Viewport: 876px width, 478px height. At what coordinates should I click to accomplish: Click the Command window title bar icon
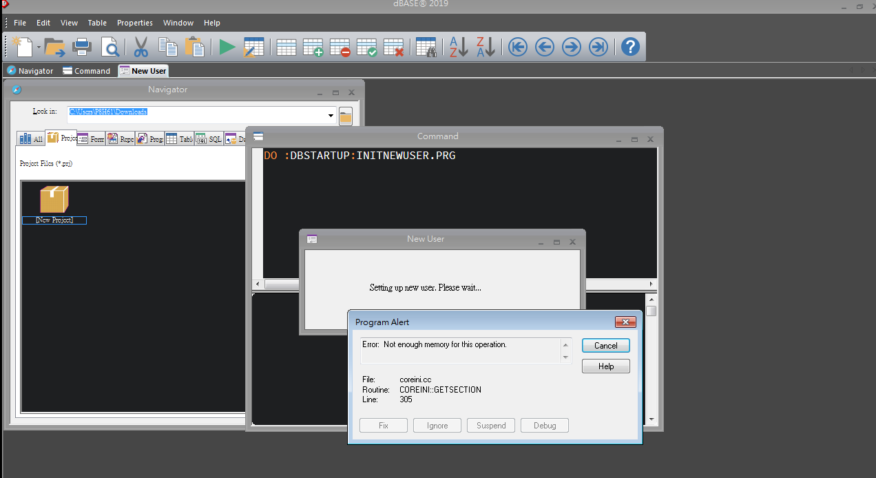point(258,136)
